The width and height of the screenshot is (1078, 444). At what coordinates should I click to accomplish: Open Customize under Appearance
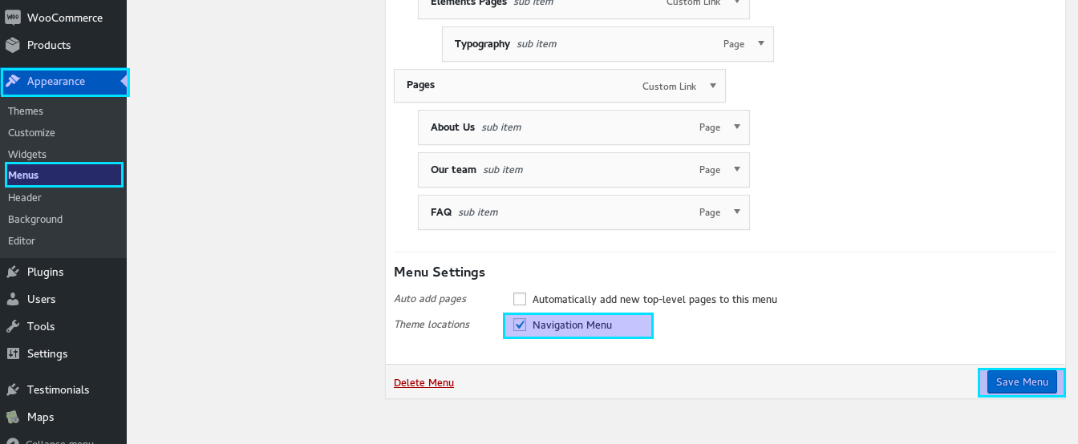[x=31, y=133]
